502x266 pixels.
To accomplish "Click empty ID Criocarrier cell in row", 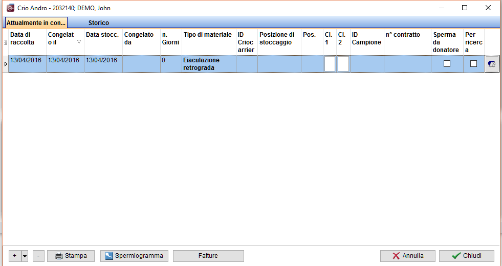I will coord(247,64).
